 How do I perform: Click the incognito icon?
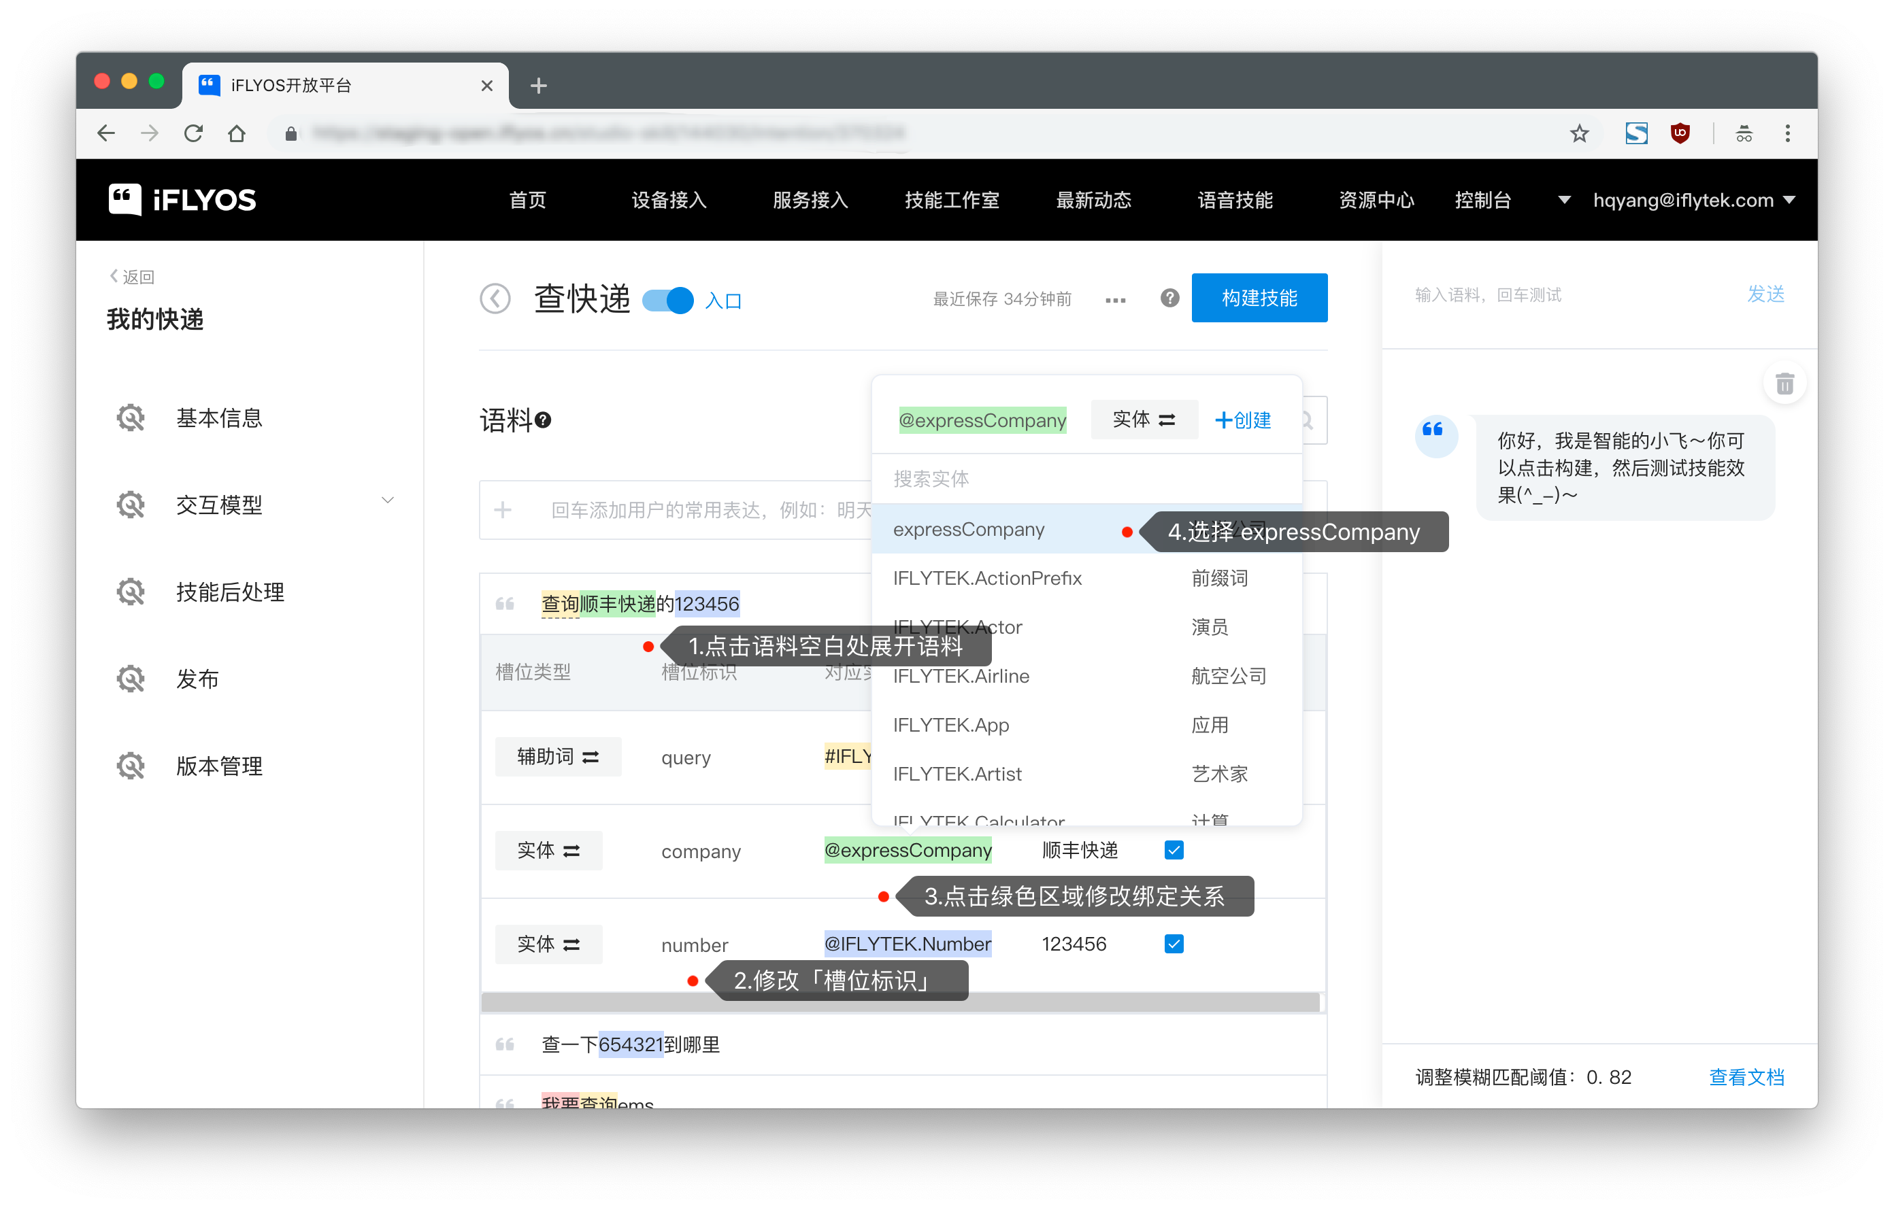pyautogui.click(x=1744, y=133)
